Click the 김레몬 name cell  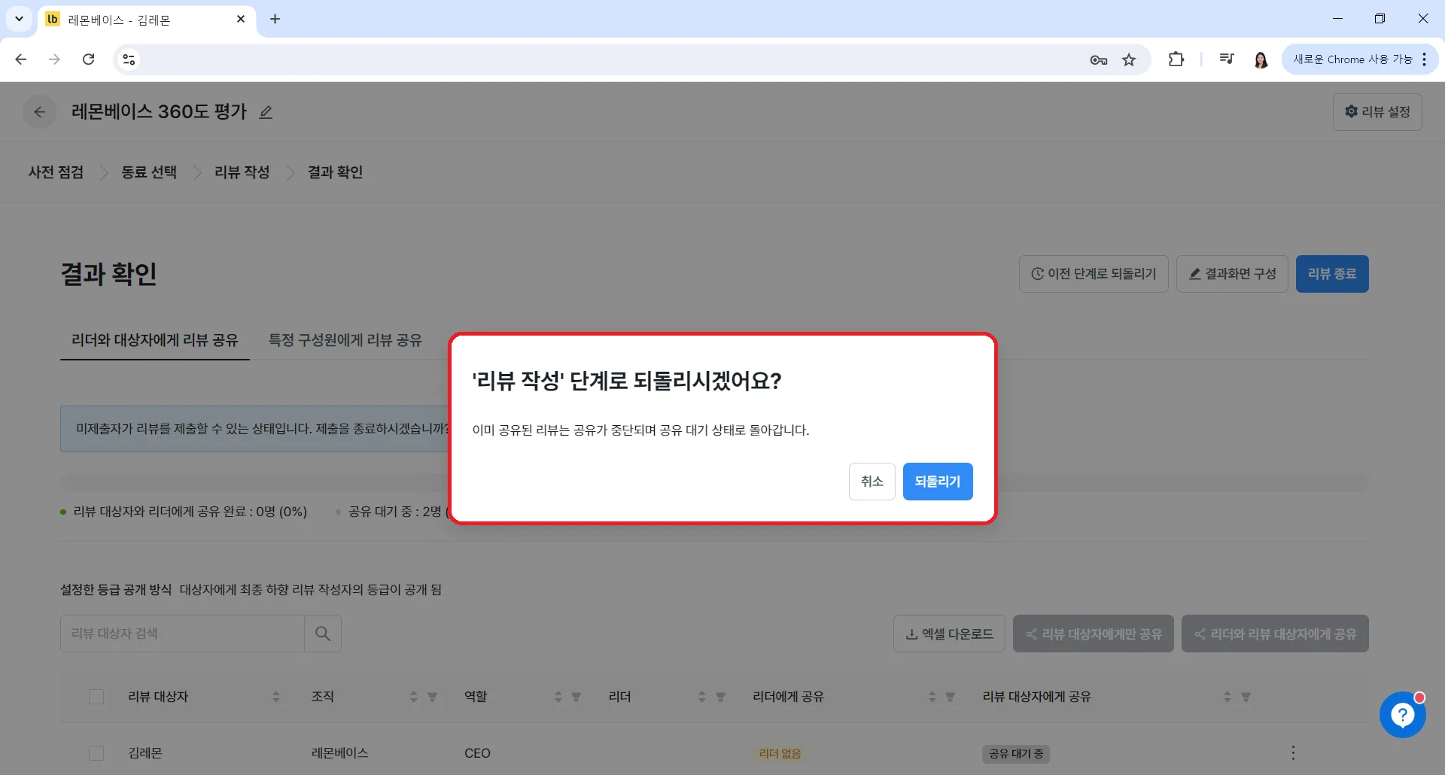[145, 753]
